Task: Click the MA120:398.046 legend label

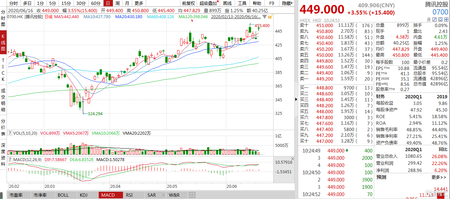Action: coord(193,17)
